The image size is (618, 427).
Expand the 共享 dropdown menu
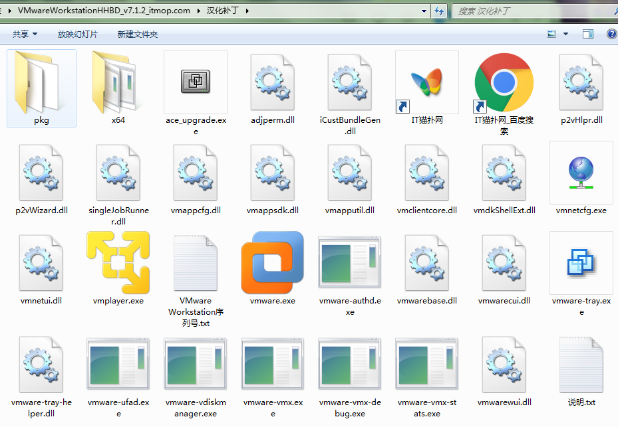coord(25,34)
